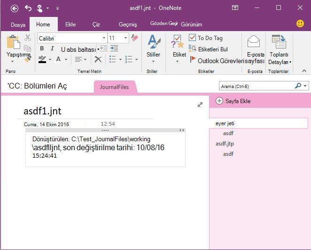The image size is (311, 250).
Task: Collapse the ribbon with chevron
Action: (304, 71)
